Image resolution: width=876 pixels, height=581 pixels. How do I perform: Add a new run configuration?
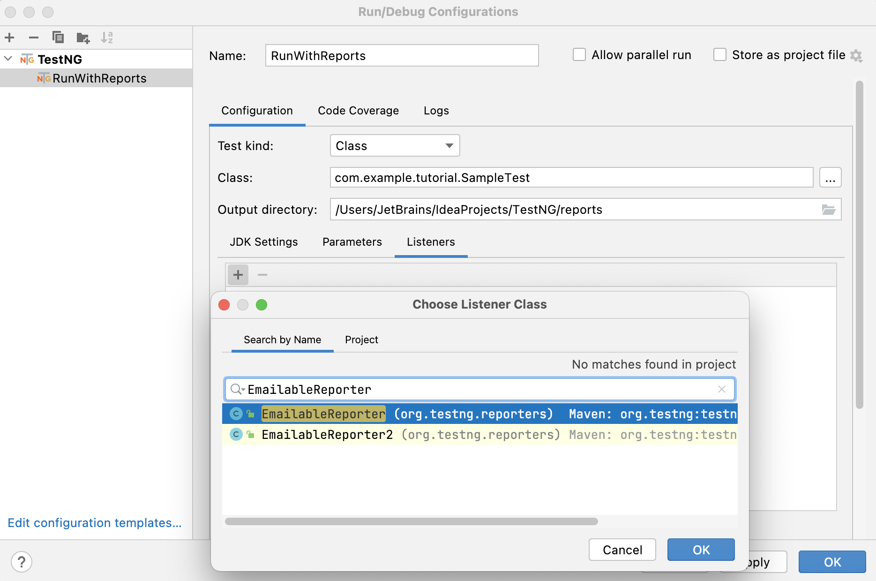pos(9,38)
